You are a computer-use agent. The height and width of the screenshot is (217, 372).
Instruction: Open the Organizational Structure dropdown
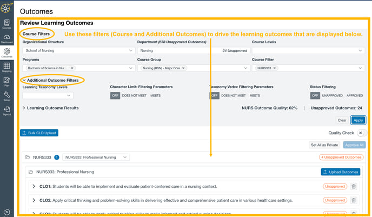coord(79,50)
